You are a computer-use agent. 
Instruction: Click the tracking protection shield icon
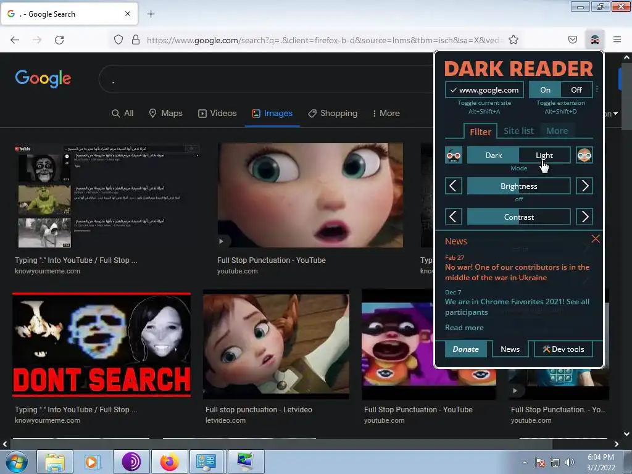[x=118, y=39]
